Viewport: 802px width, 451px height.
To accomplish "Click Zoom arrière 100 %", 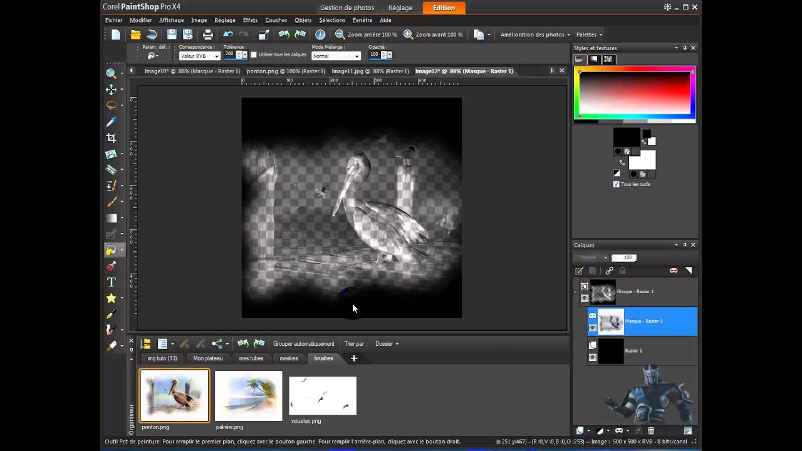I will click(366, 34).
